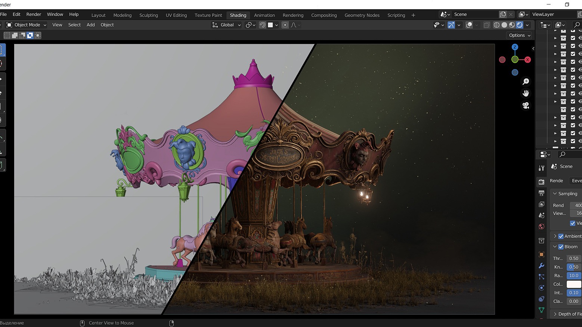Select the new-selection (set) mode toggle

(7, 35)
